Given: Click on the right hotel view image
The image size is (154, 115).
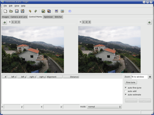Looking at the screenshot, I should (109, 50).
